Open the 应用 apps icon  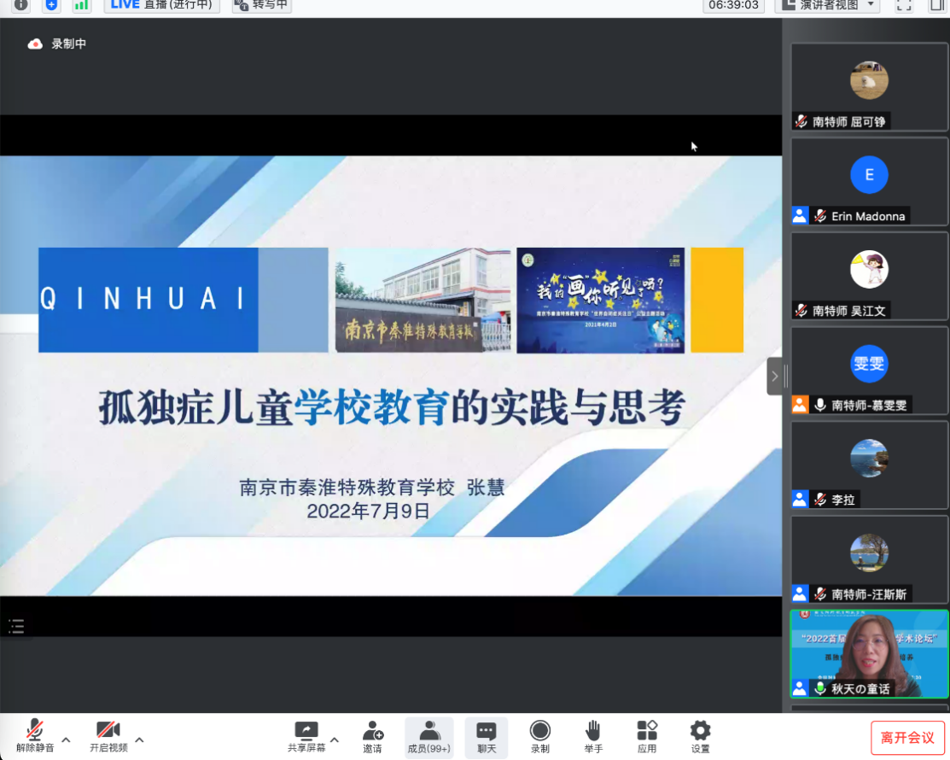647,735
